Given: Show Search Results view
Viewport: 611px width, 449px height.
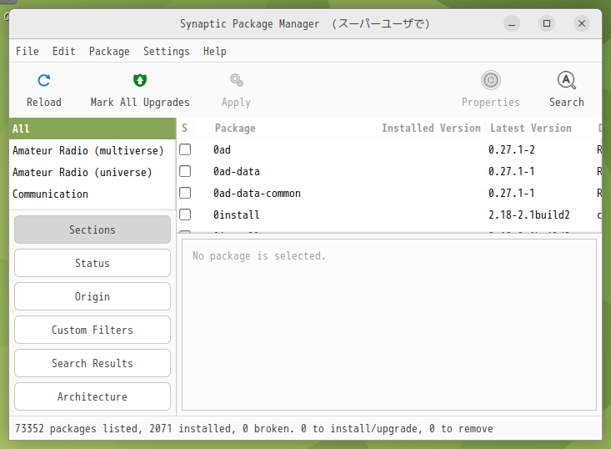Looking at the screenshot, I should coord(93,363).
